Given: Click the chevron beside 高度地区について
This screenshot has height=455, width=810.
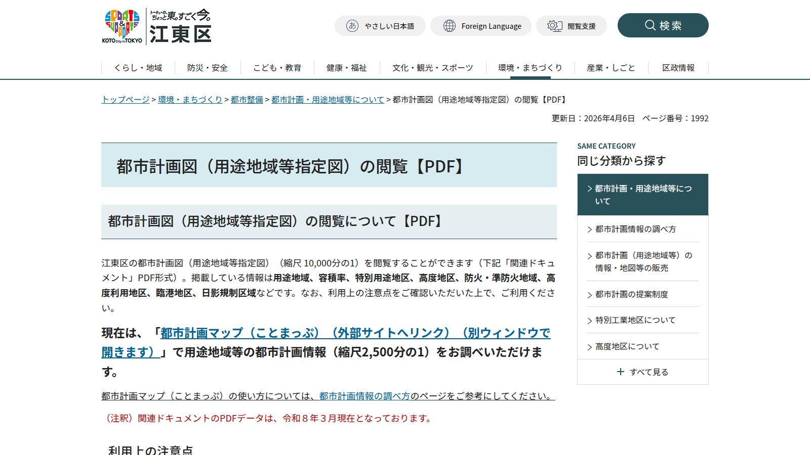Looking at the screenshot, I should pyautogui.click(x=590, y=347).
